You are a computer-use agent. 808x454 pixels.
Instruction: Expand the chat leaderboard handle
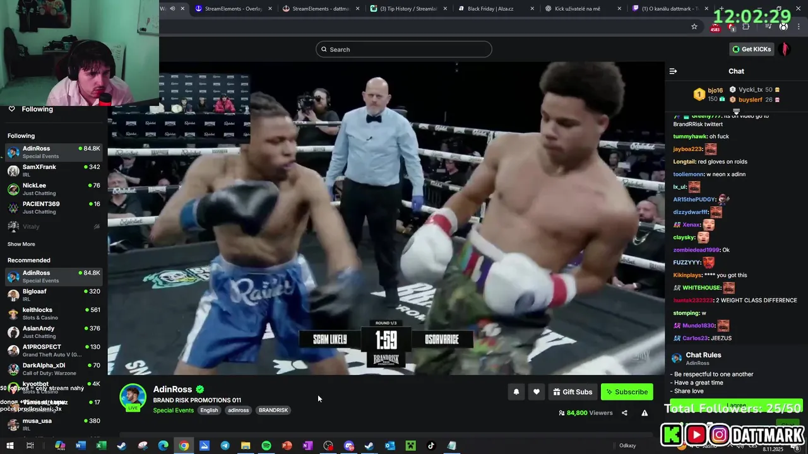pos(736,112)
